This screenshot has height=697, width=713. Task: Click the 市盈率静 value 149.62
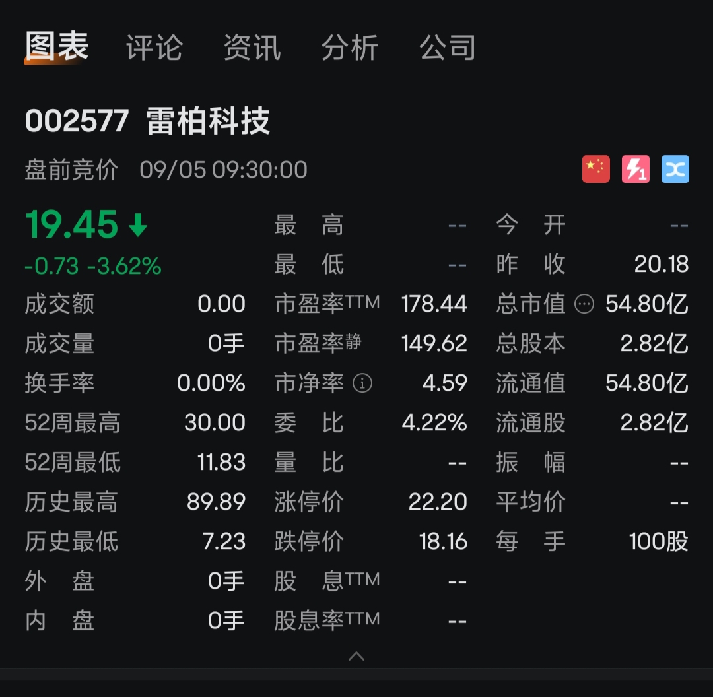(434, 343)
